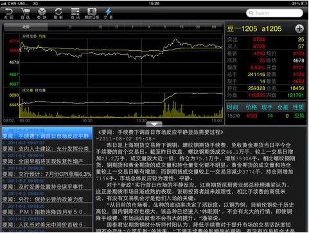Select the 15:00 trade tick row

point(265,116)
